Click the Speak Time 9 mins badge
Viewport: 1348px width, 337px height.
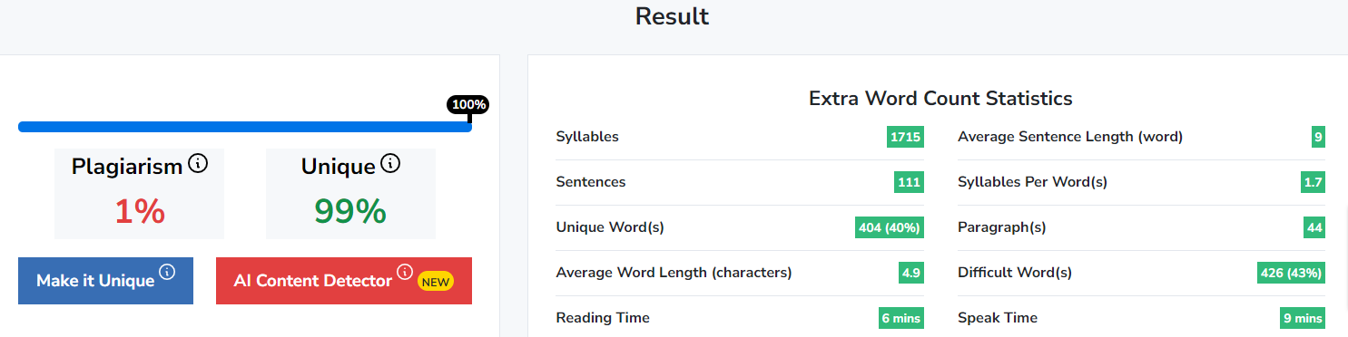1303,318
